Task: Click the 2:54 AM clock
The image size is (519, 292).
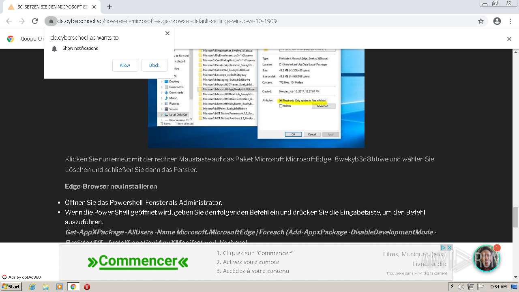Action: pyautogui.click(x=498, y=287)
